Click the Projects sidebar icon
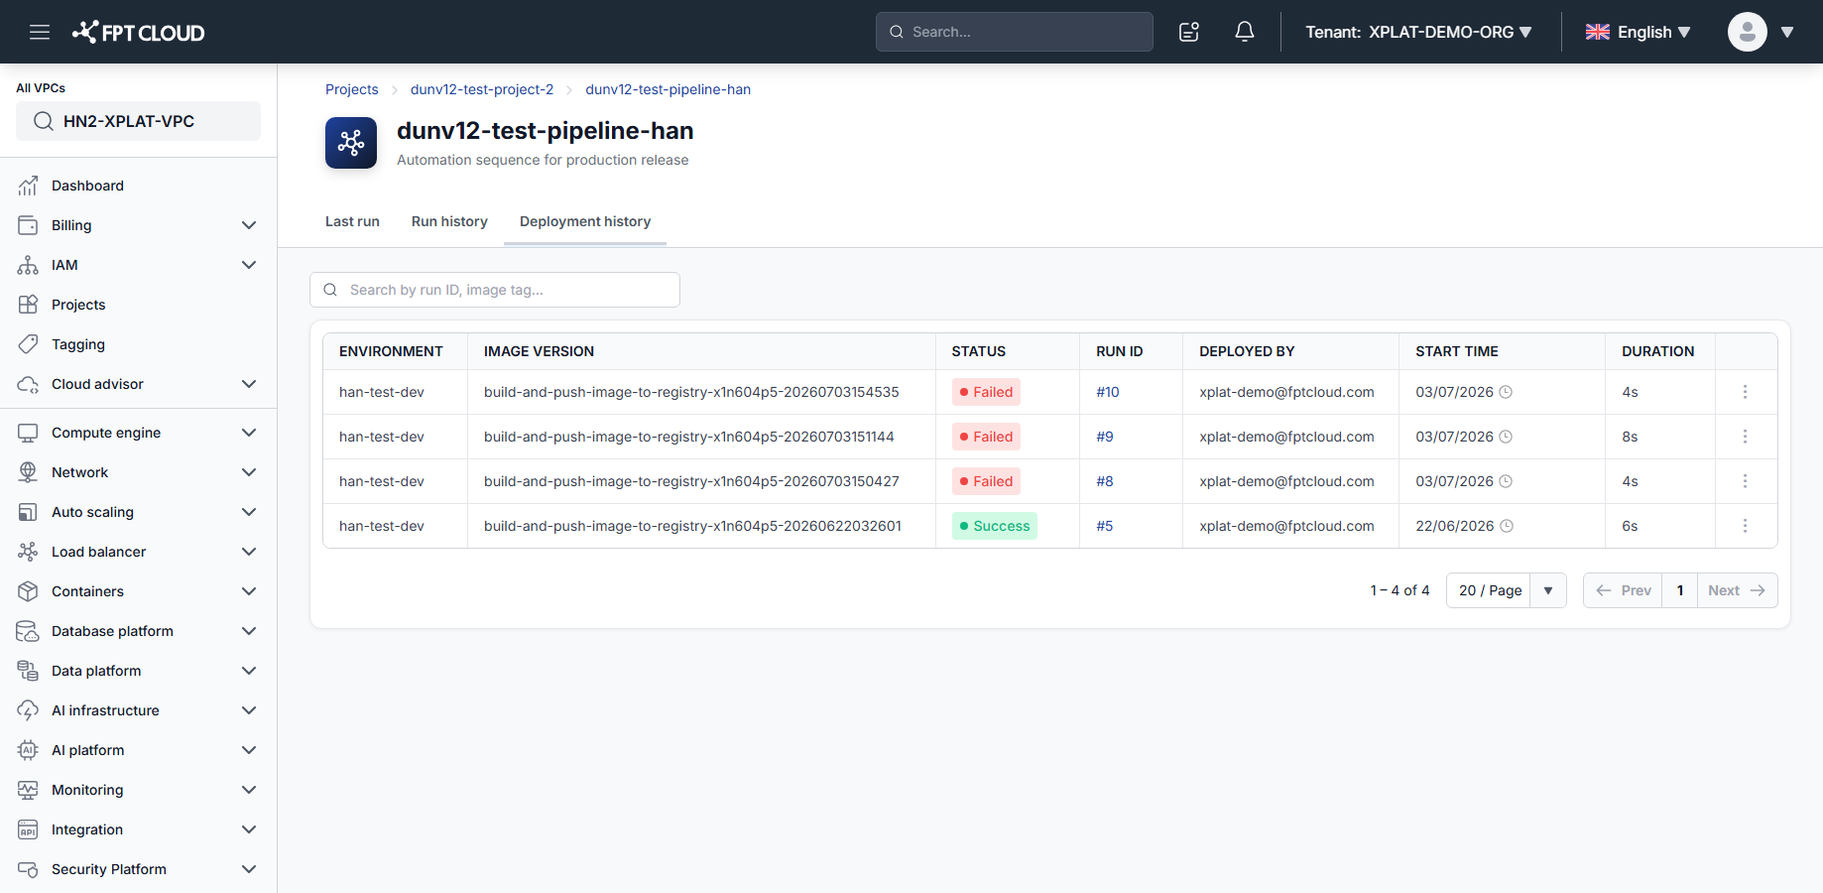Viewport: 1823px width, 893px height. [x=28, y=305]
